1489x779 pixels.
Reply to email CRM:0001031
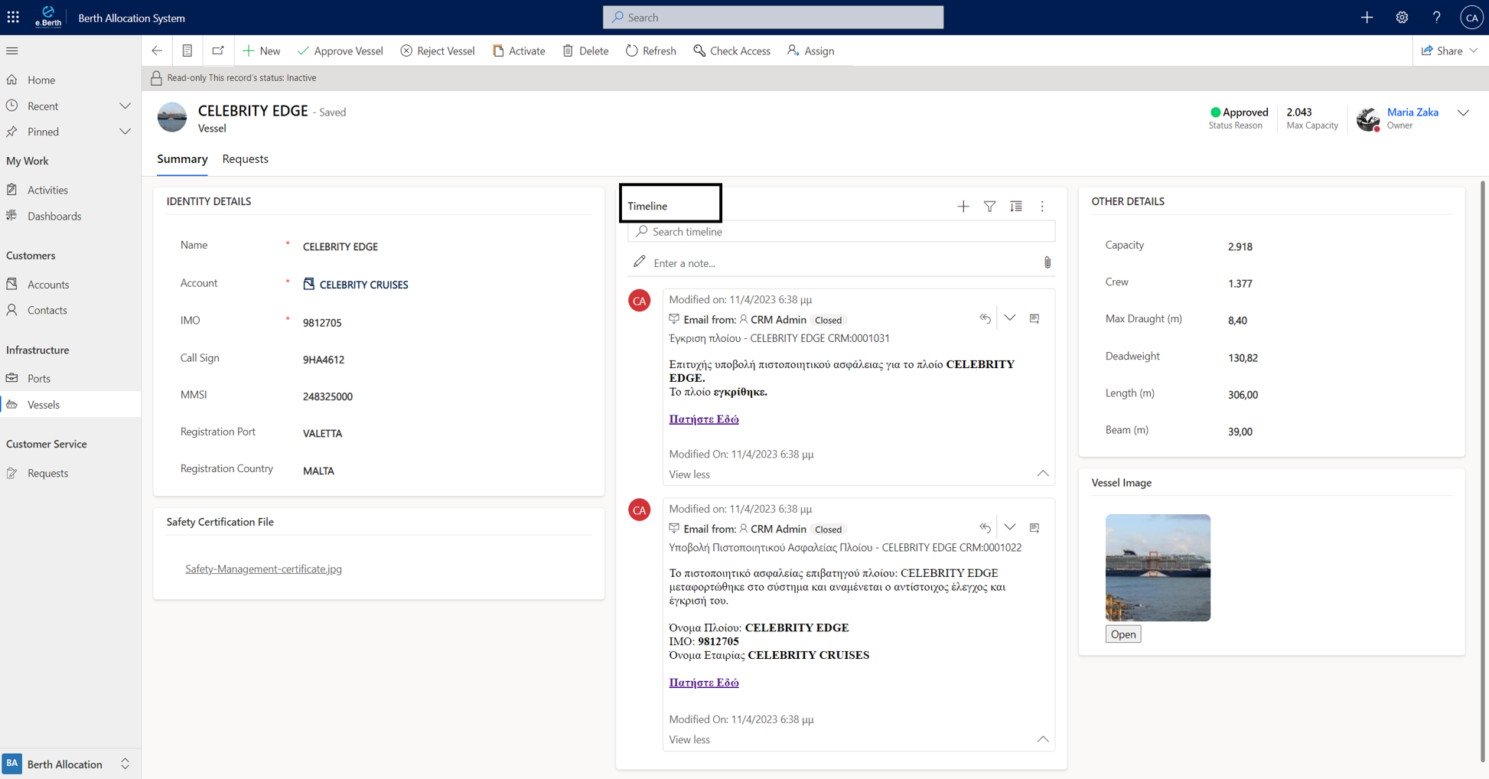coord(985,318)
